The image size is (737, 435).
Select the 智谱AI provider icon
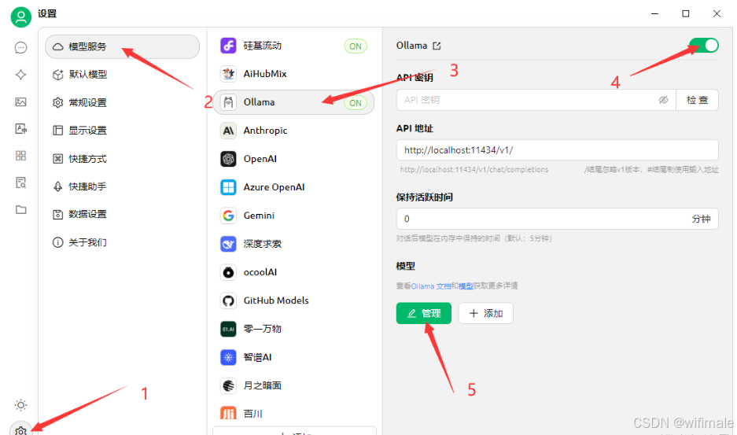click(x=228, y=357)
